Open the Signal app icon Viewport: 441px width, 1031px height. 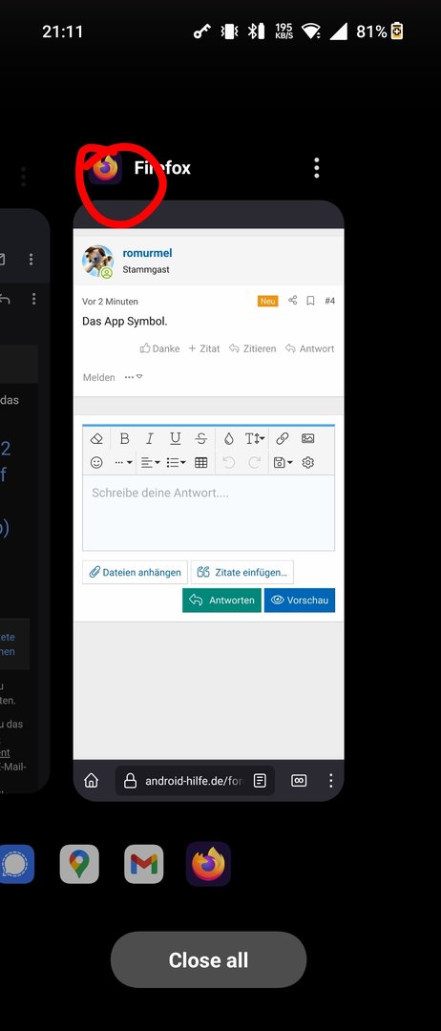(x=16, y=864)
